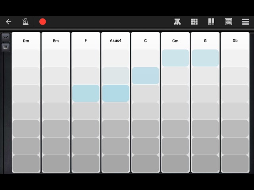Open the keyboard display mode icon
254x190 pixels.
(229, 22)
